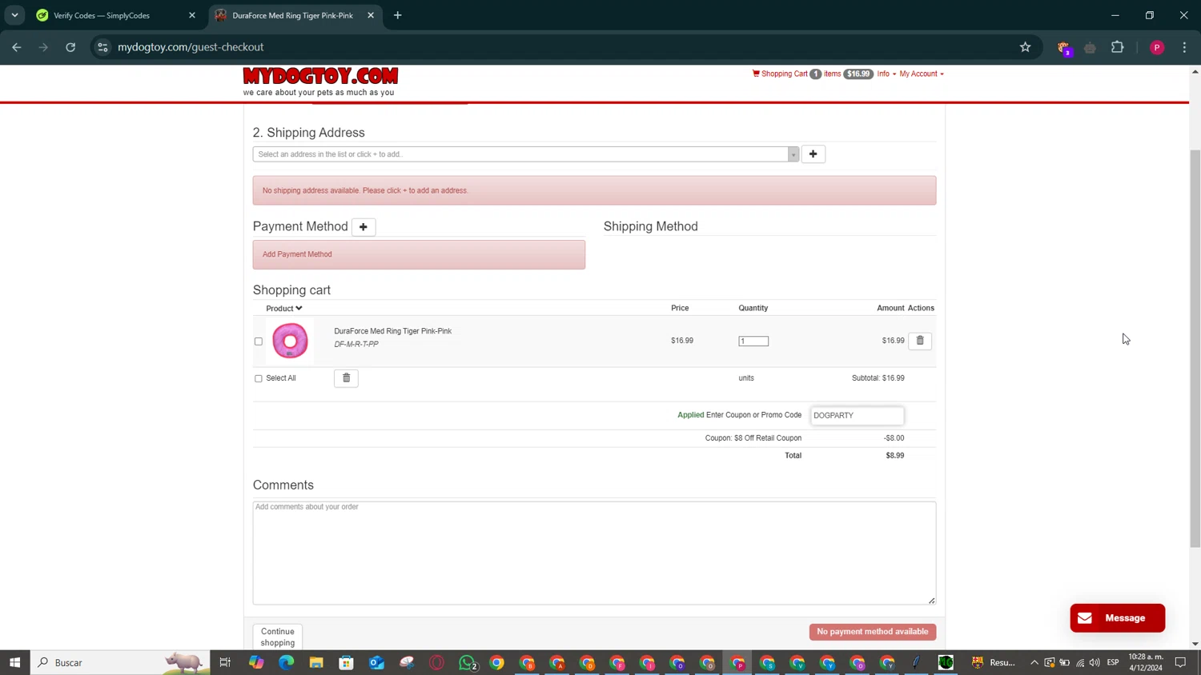Tick the Select All checkbox
The width and height of the screenshot is (1201, 675).
pos(259,378)
